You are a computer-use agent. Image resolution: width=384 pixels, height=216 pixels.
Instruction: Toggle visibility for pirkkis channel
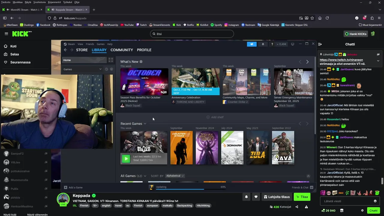pyautogui.click(x=46, y=197)
